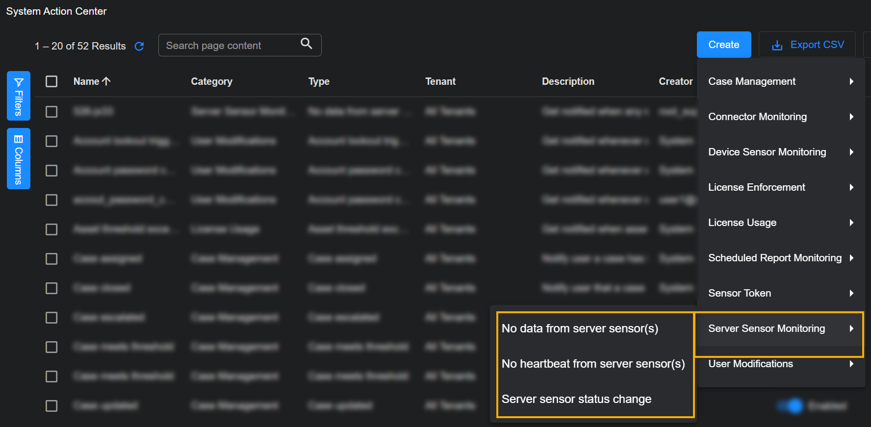Focus the Search page content field
The height and width of the screenshot is (427, 871).
click(x=231, y=46)
